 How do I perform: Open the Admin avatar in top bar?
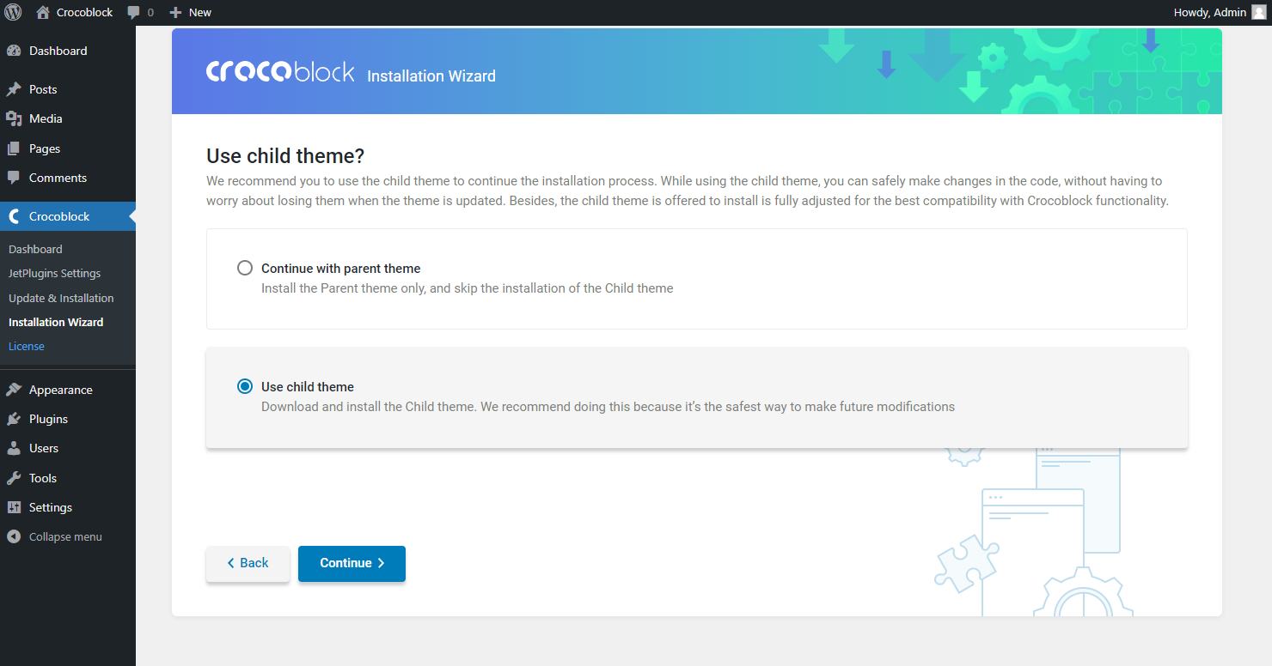pyautogui.click(x=1258, y=12)
